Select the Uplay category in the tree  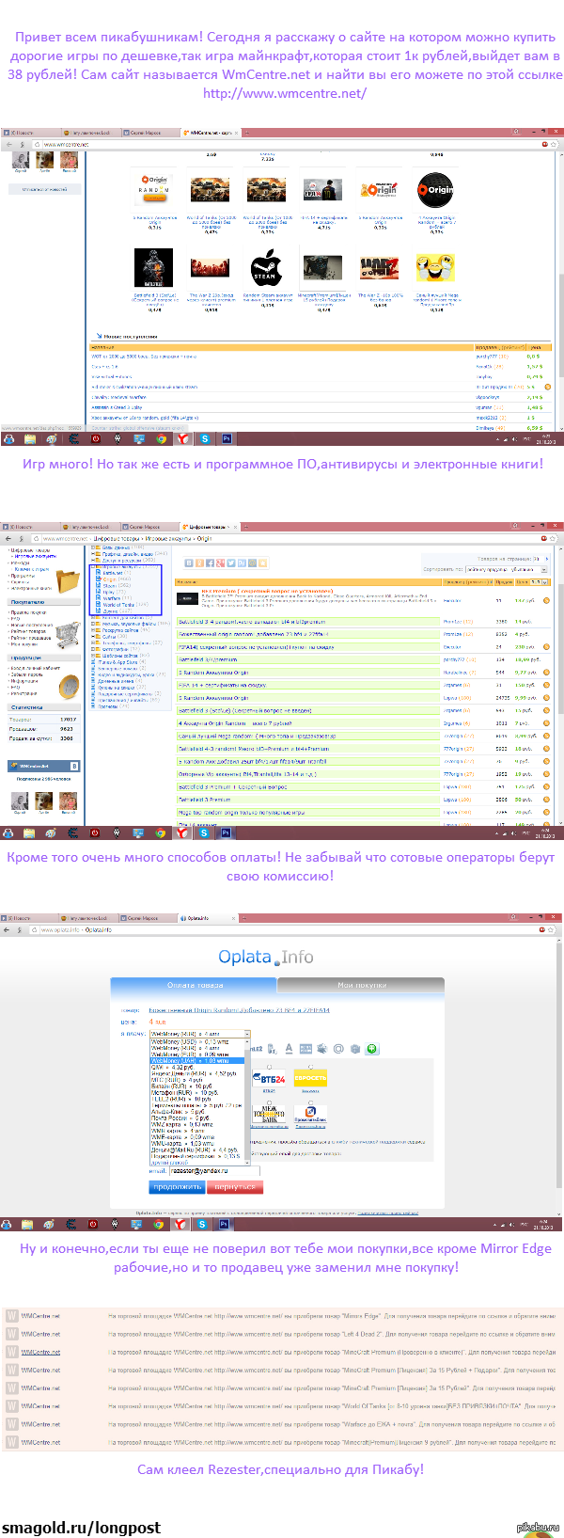coord(108,592)
